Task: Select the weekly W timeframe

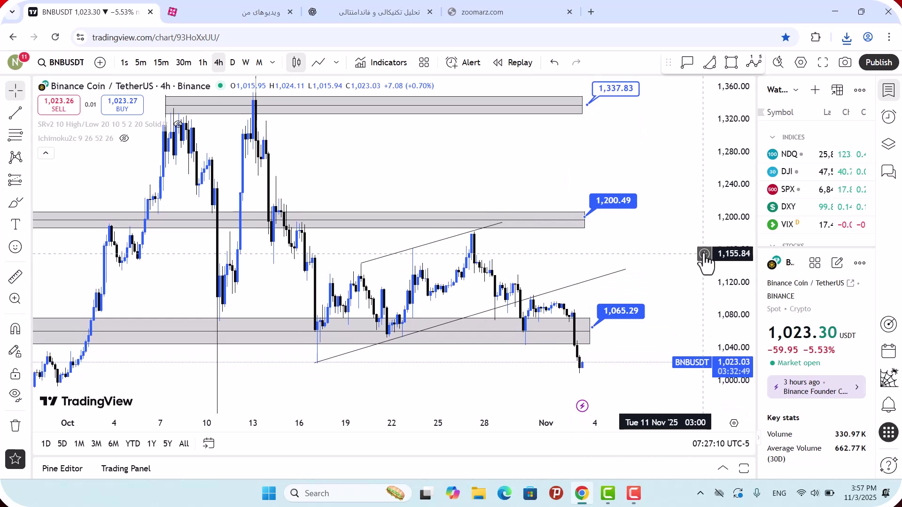Action: 246,62
